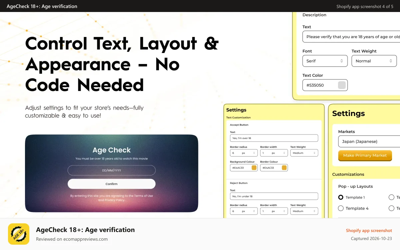Click the 'Age Check' popup preview heading

(x=112, y=150)
